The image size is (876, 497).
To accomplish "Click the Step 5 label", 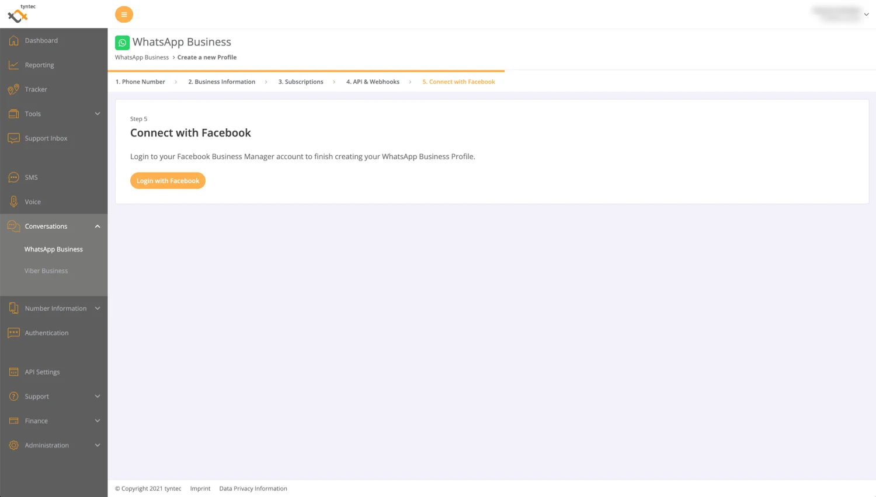I will tap(138, 119).
